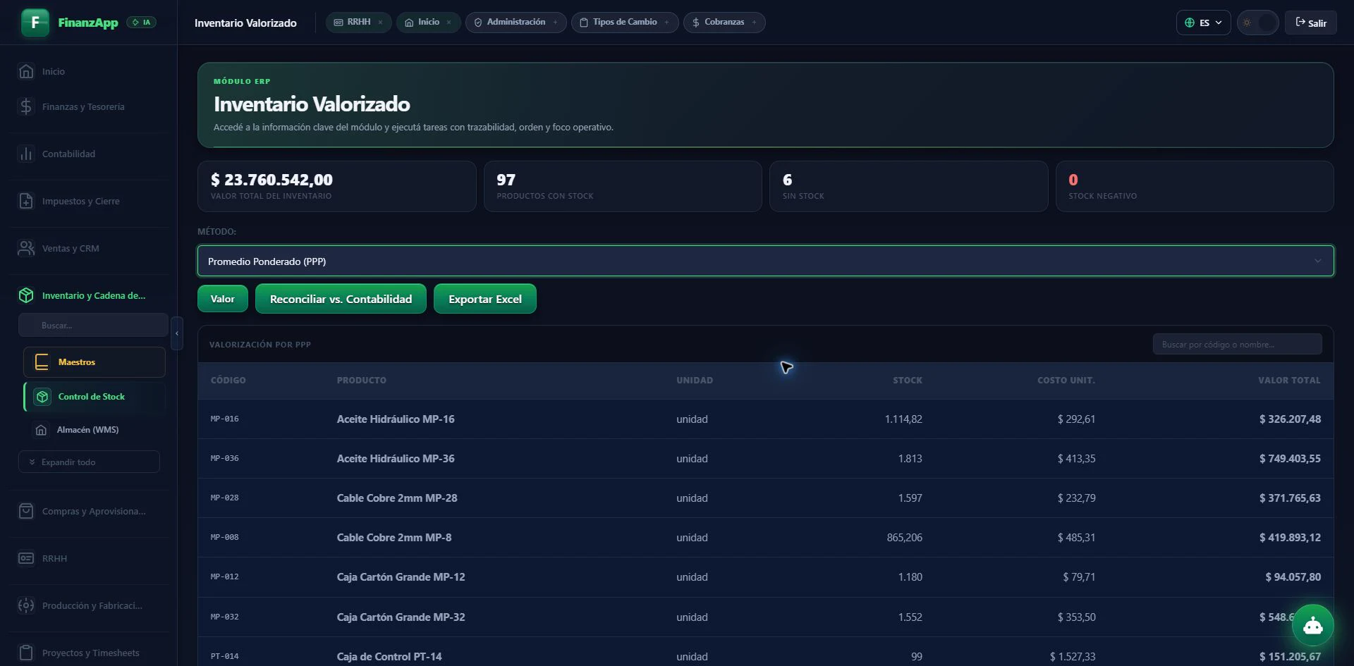The width and height of the screenshot is (1354, 666).
Task: Click the 97 Productos con Stock card
Action: (x=623, y=186)
